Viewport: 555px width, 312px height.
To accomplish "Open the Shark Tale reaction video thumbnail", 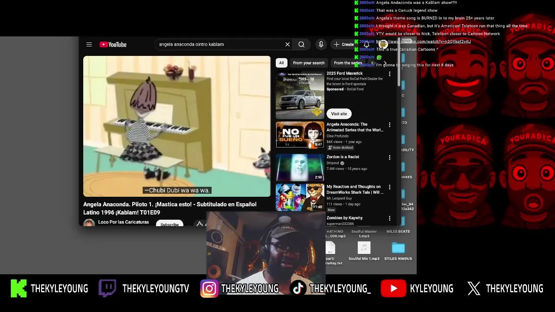I will 300,197.
